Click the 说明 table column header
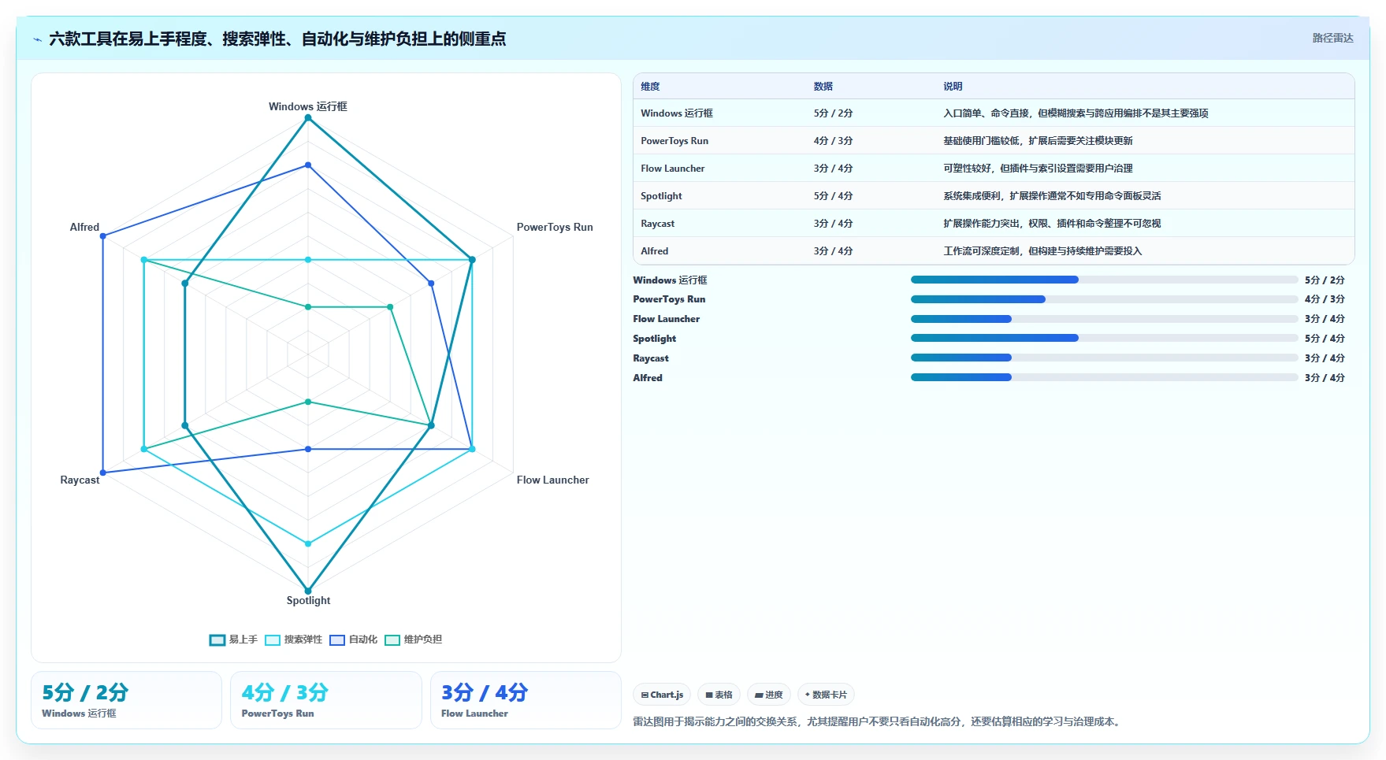 (x=953, y=87)
